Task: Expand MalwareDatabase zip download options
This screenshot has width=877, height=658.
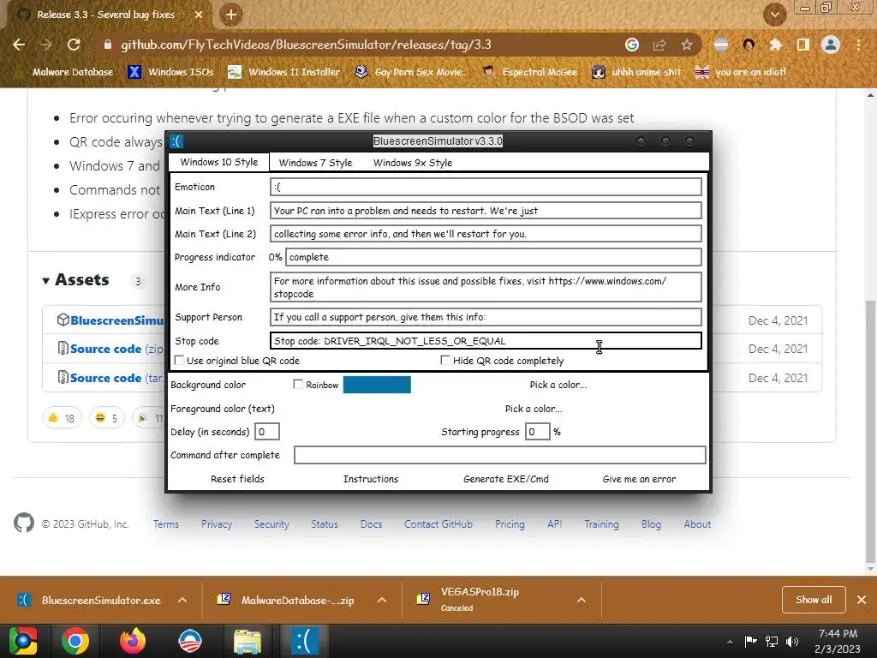Action: [382, 600]
